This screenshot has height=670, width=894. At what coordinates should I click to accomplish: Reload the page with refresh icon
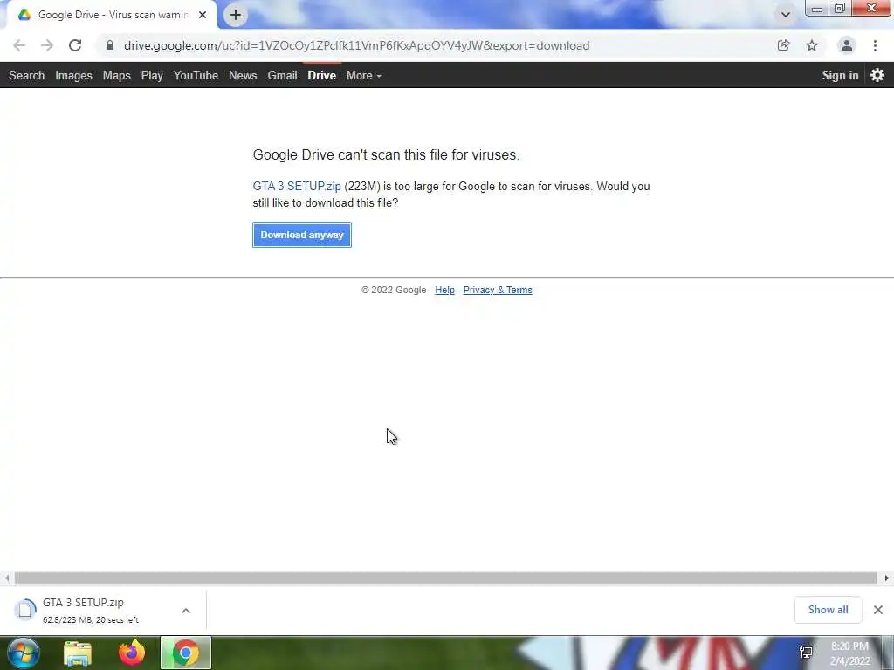coord(75,45)
